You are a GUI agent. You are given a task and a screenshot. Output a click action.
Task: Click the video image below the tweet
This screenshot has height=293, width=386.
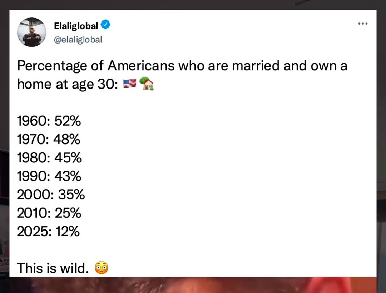pos(193,285)
